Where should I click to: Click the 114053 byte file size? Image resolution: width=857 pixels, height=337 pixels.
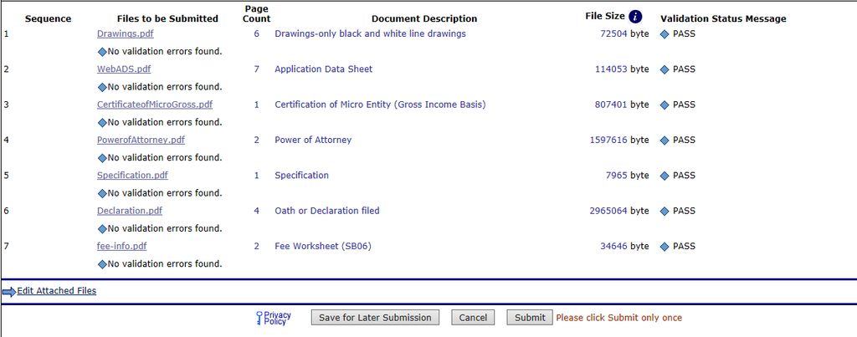tap(622, 69)
